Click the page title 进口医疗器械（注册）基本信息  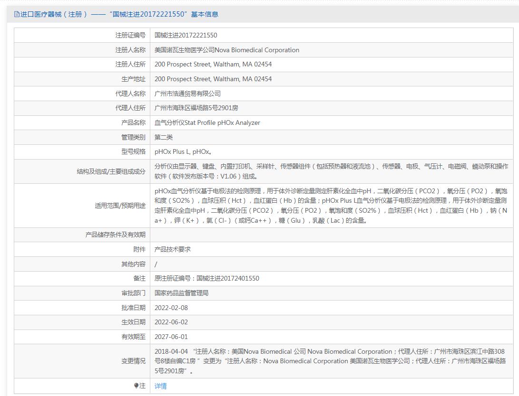(x=119, y=14)
